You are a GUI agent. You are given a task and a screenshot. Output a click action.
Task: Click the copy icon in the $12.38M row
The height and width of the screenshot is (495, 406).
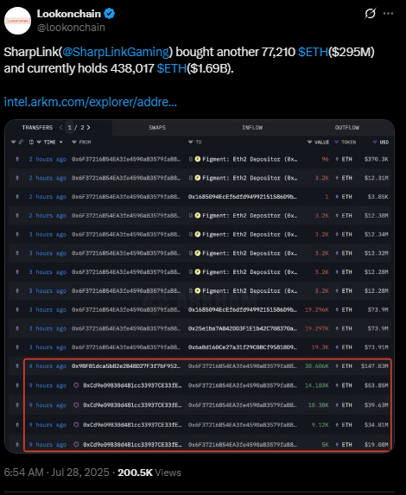(191, 216)
